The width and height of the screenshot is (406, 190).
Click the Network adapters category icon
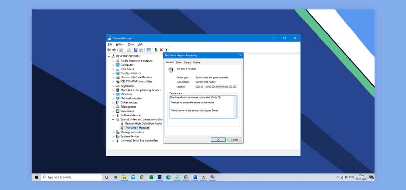[117, 98]
